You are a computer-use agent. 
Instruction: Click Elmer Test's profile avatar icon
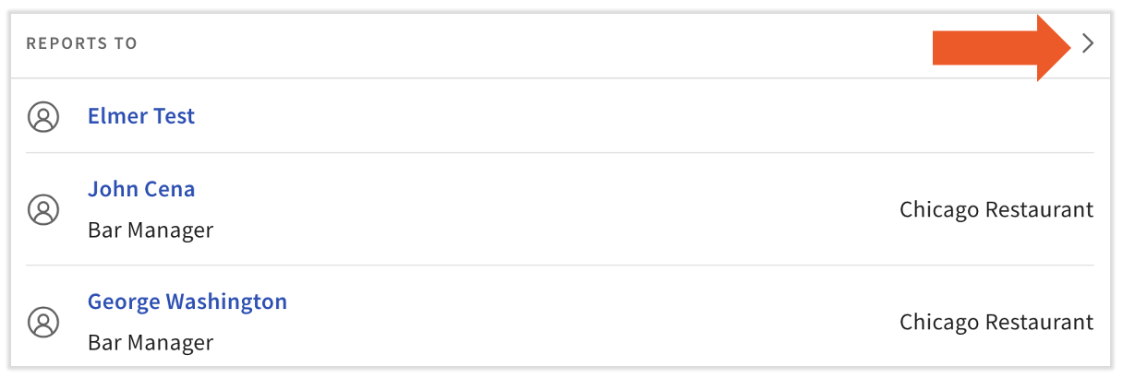(x=43, y=117)
